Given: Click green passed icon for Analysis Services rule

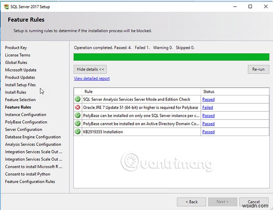Looking at the screenshot, I should 78,99.
